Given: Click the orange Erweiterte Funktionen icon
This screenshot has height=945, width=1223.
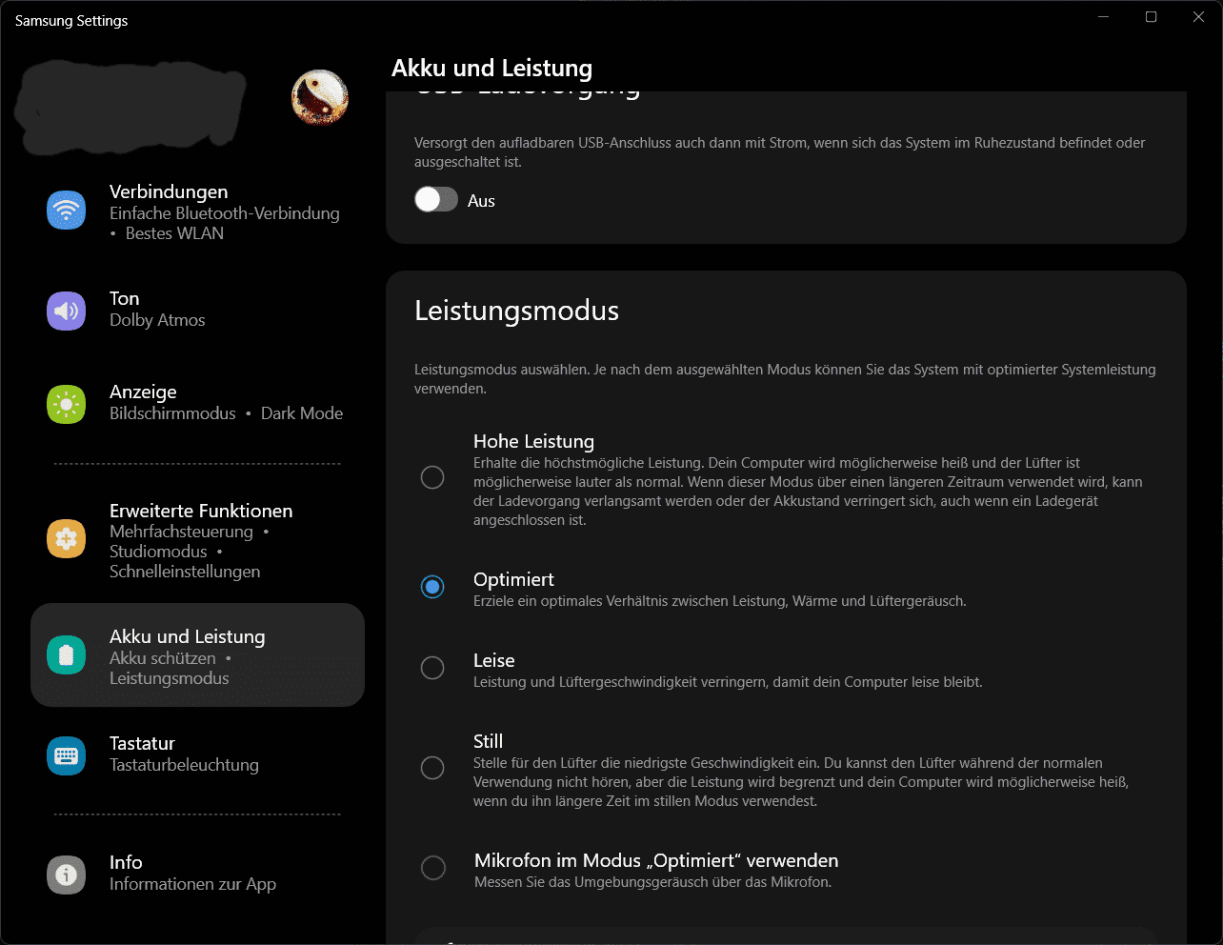Looking at the screenshot, I should tap(66, 539).
